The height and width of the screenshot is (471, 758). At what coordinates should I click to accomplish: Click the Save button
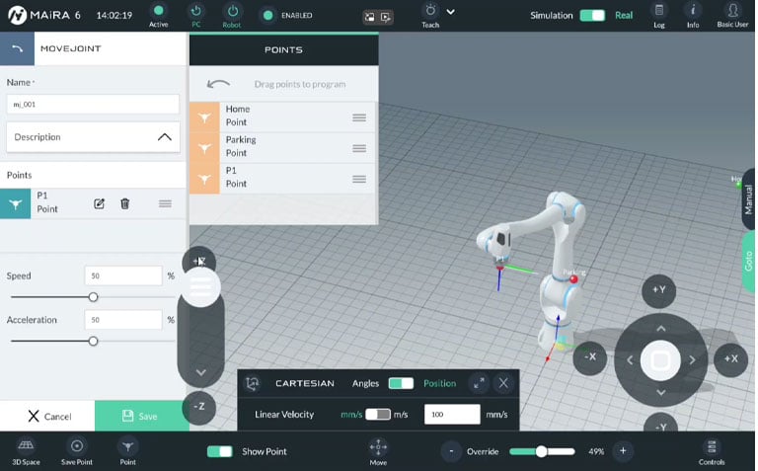[141, 416]
